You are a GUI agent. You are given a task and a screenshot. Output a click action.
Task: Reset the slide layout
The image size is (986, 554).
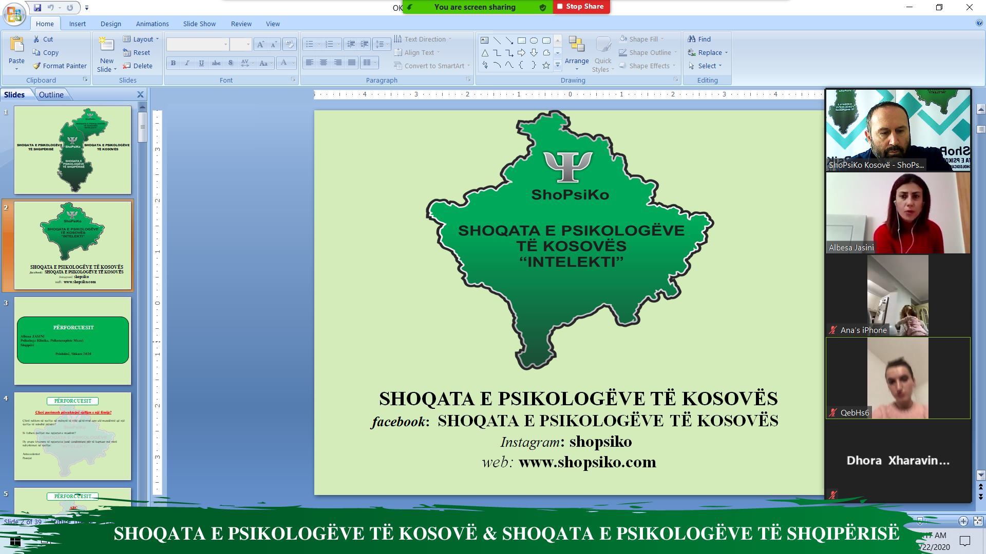[x=137, y=52]
